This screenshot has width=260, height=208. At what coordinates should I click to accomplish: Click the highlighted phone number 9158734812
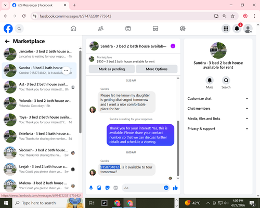point(110,167)
